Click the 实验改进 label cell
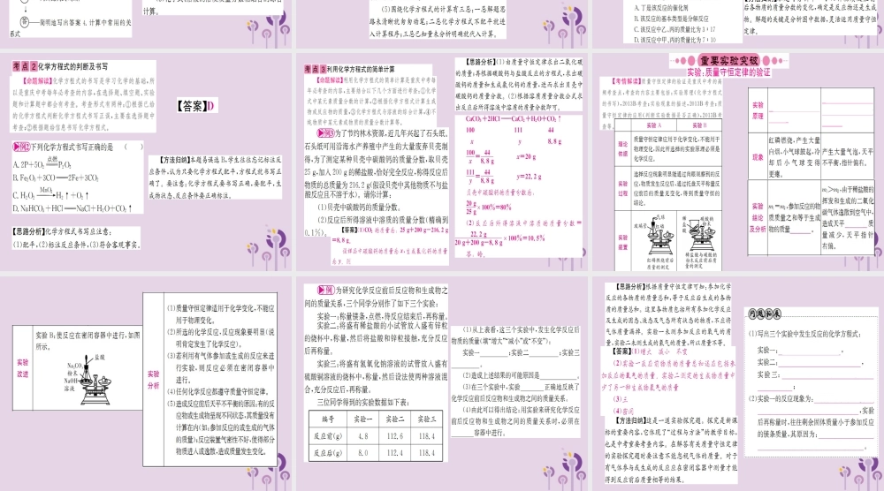Image resolution: width=884 pixels, height=491 pixels. click(23, 368)
